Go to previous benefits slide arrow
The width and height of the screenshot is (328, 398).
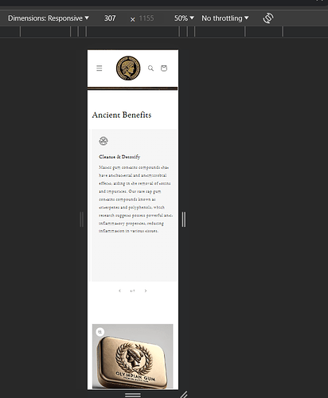pyautogui.click(x=119, y=291)
